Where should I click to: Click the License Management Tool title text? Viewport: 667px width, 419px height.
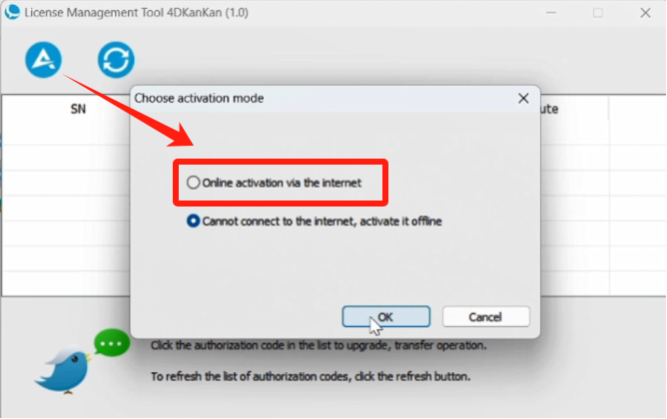coord(136,12)
